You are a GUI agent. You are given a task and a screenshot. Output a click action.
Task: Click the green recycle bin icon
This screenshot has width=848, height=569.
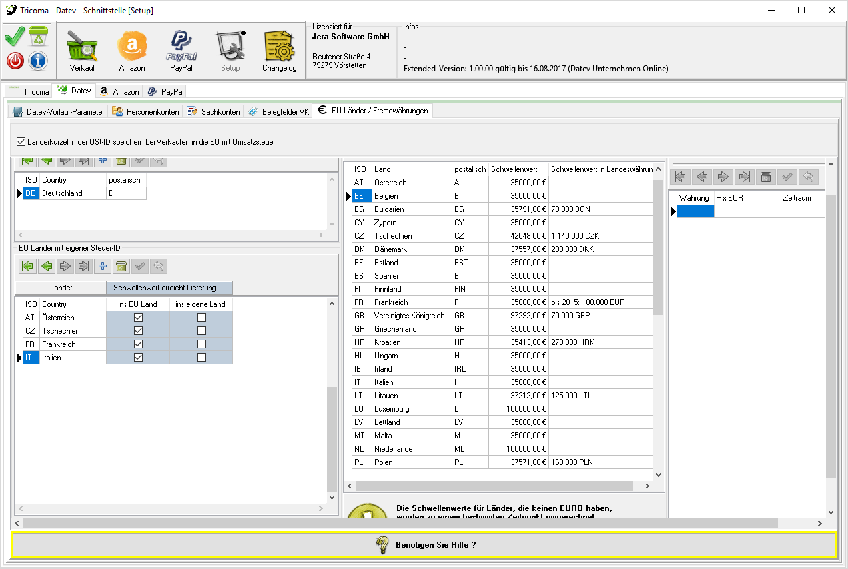pyautogui.click(x=38, y=36)
